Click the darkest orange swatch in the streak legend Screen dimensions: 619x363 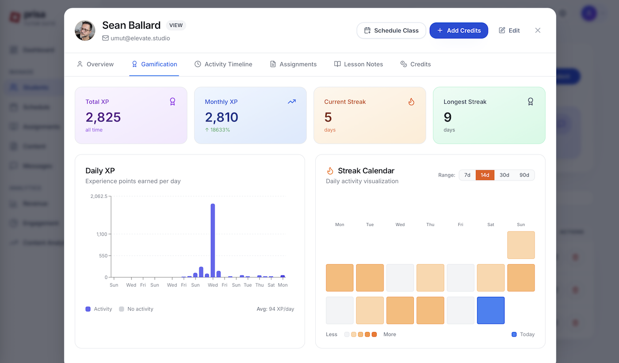pos(374,334)
